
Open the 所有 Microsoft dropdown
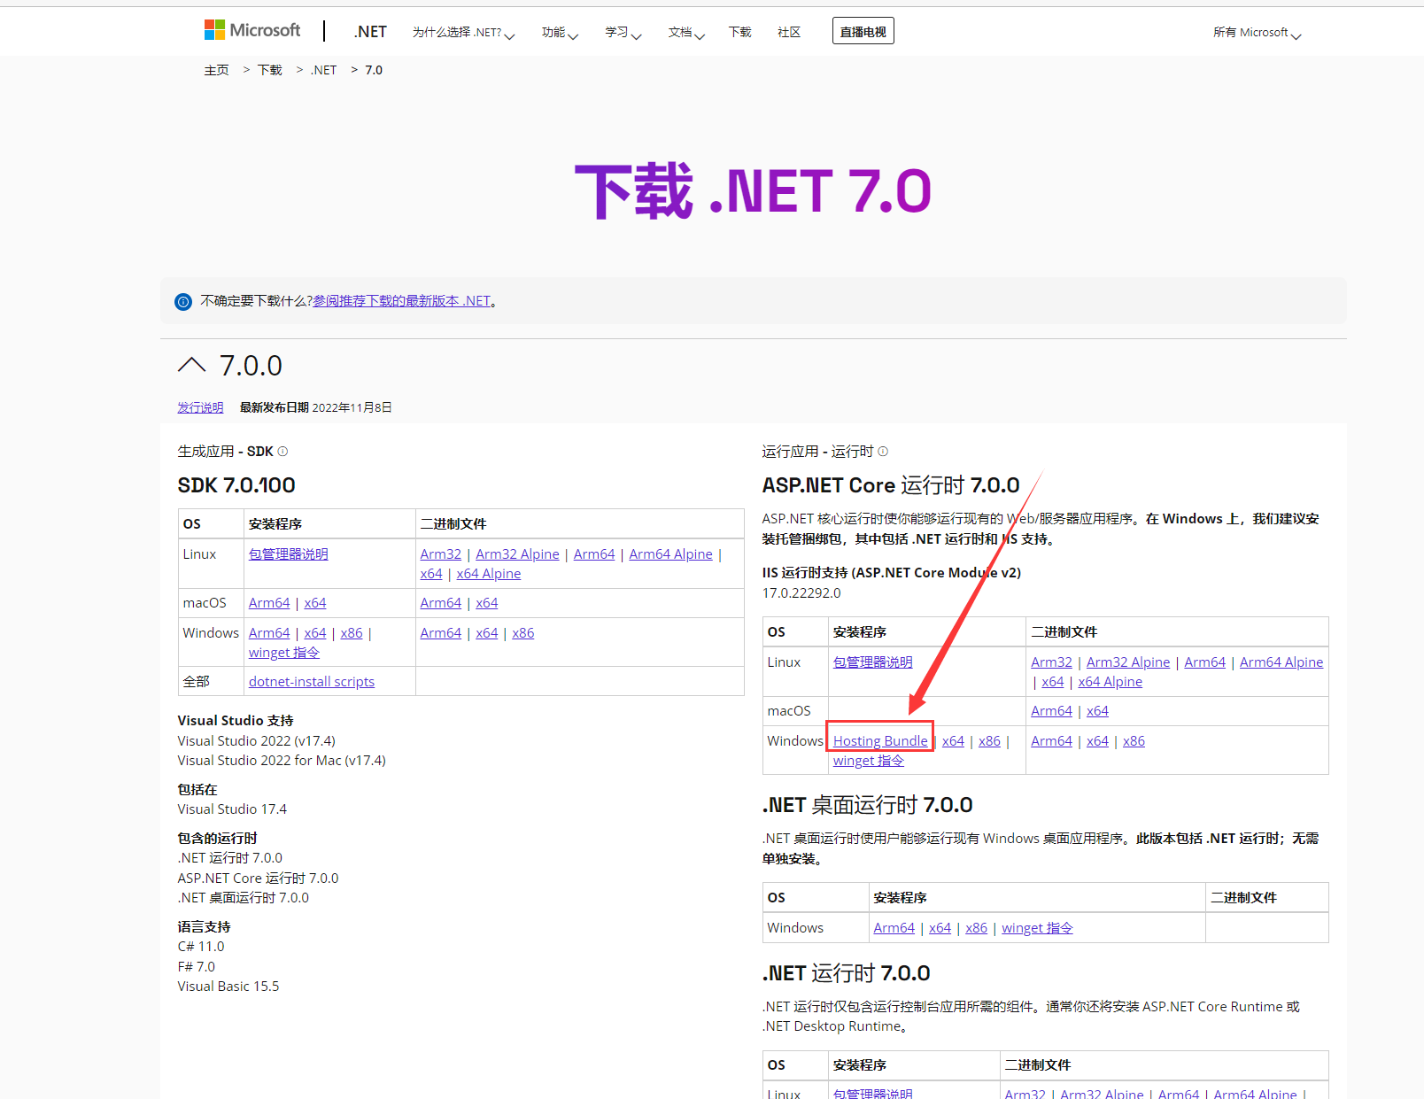[1257, 33]
